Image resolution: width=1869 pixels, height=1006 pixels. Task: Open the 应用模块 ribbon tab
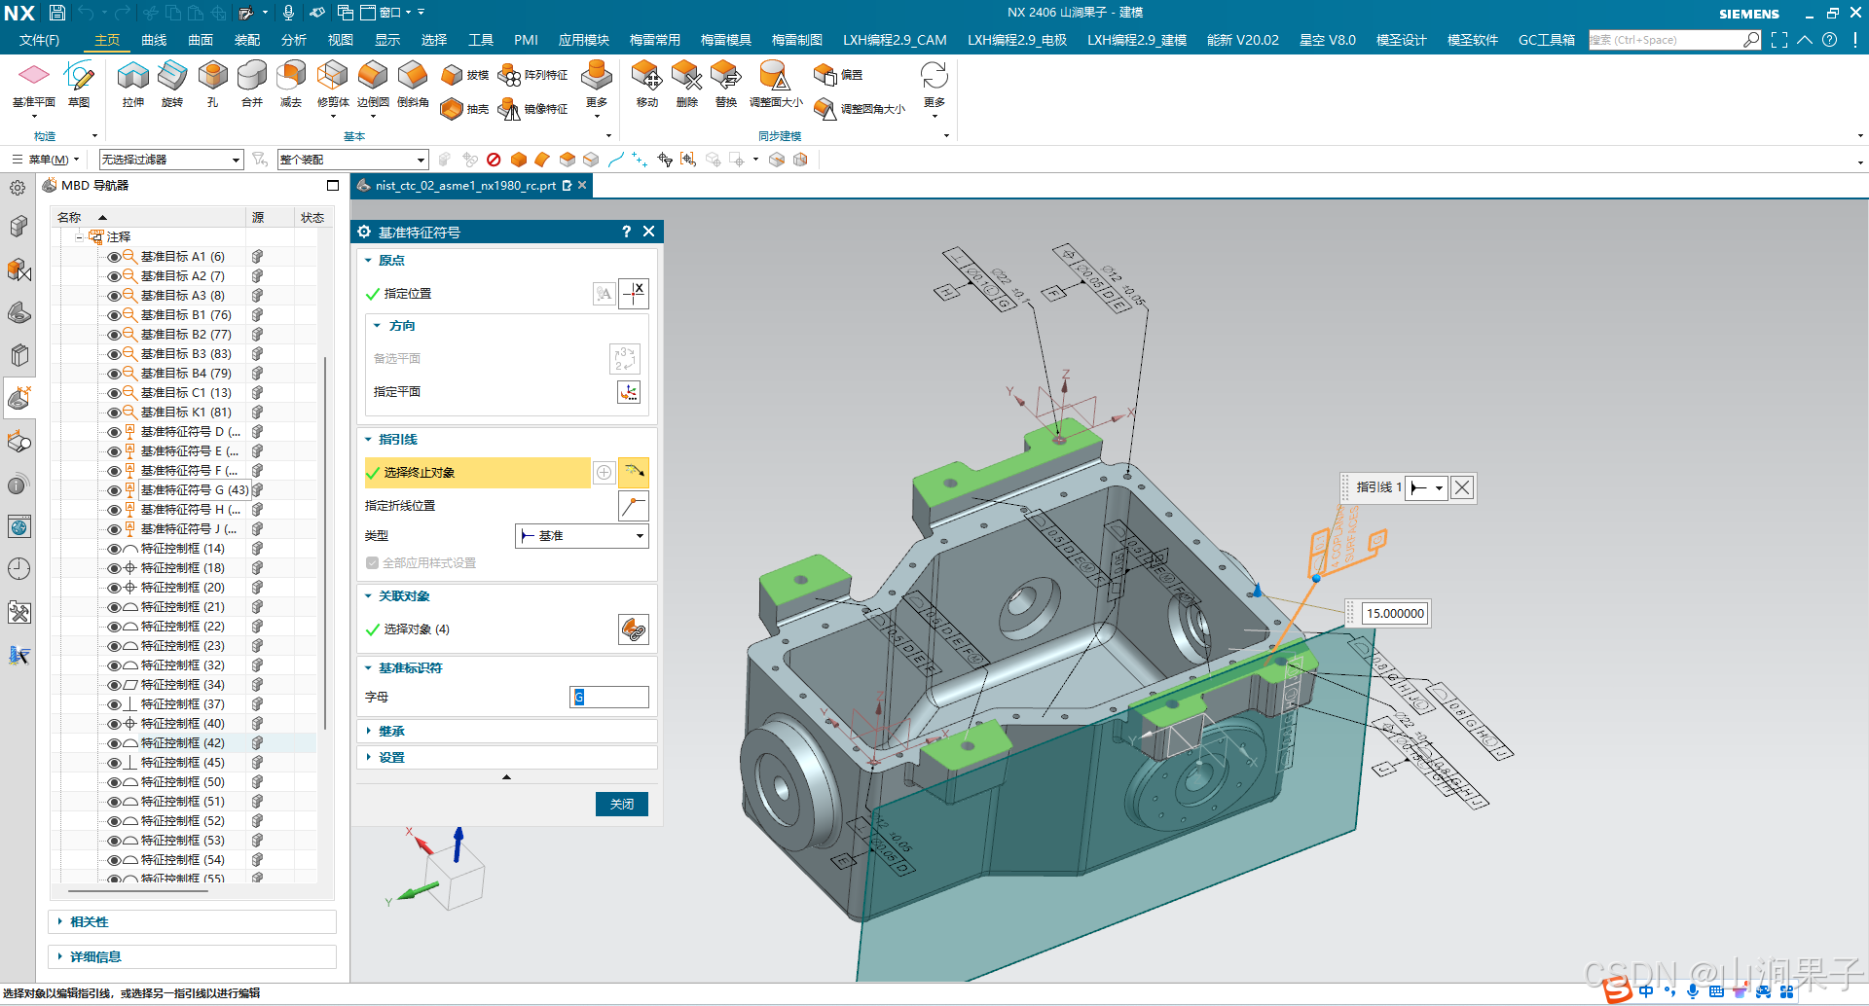584,40
